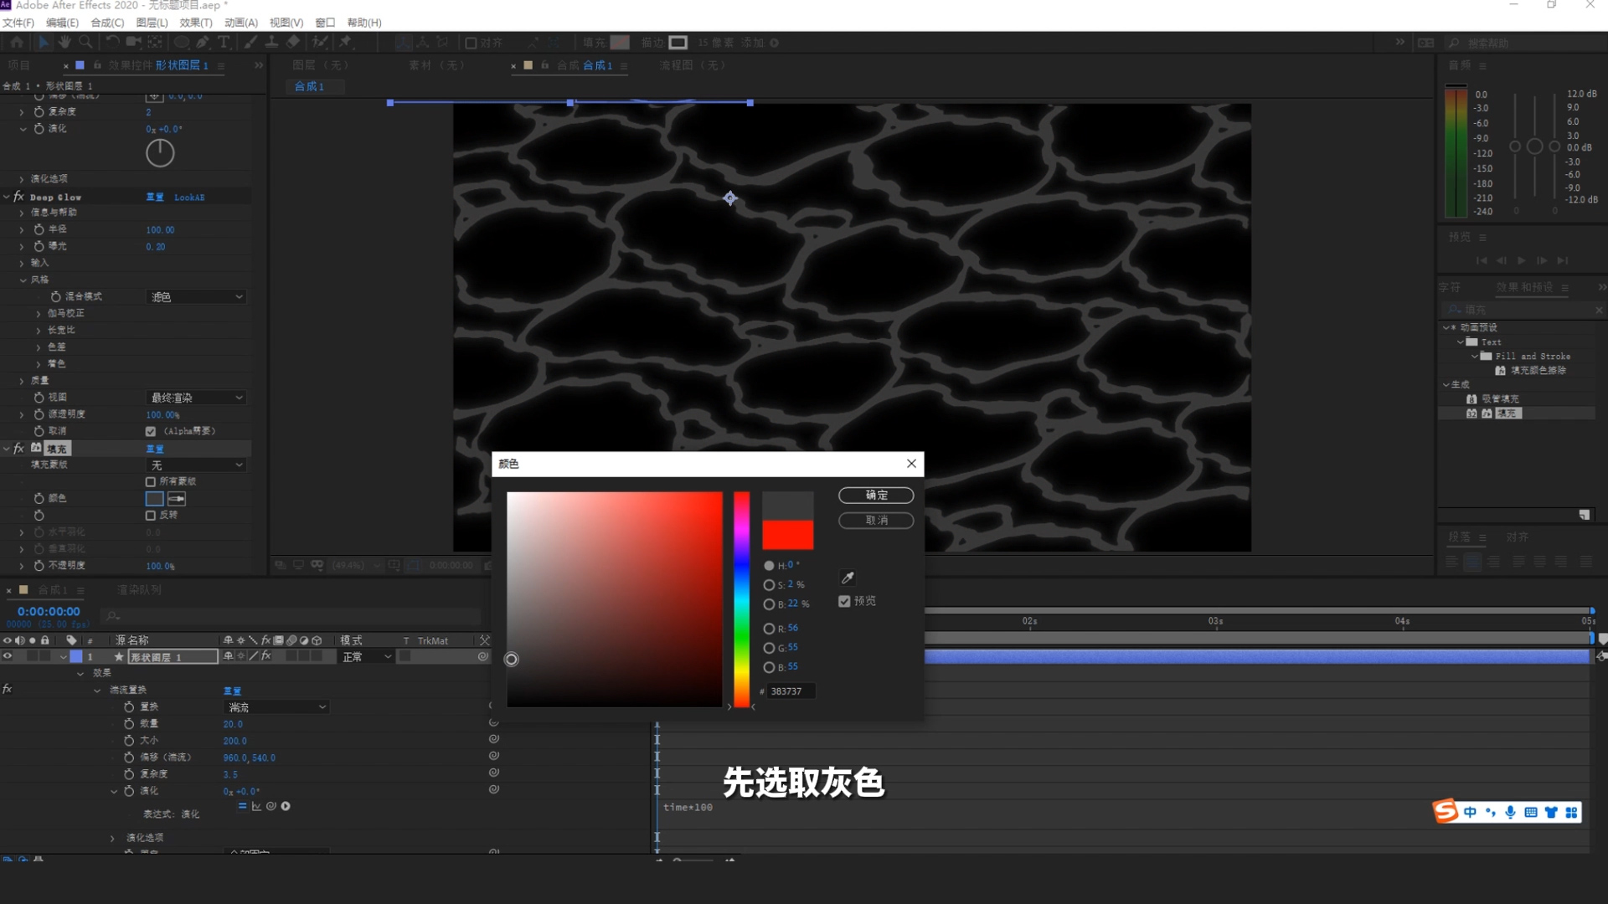Image resolution: width=1608 pixels, height=904 pixels.
Task: Uncheck the 预览 preview checkbox
Action: [x=844, y=601]
